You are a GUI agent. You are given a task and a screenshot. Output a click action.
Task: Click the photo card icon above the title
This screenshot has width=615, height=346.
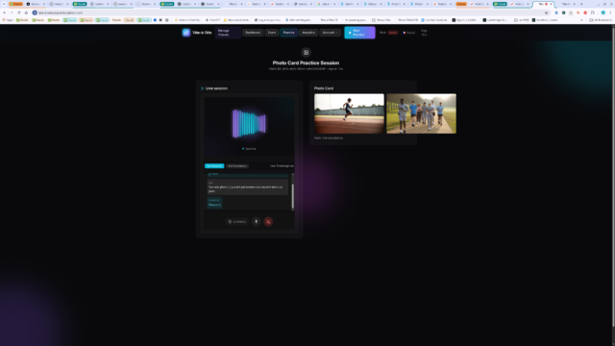pyautogui.click(x=306, y=53)
